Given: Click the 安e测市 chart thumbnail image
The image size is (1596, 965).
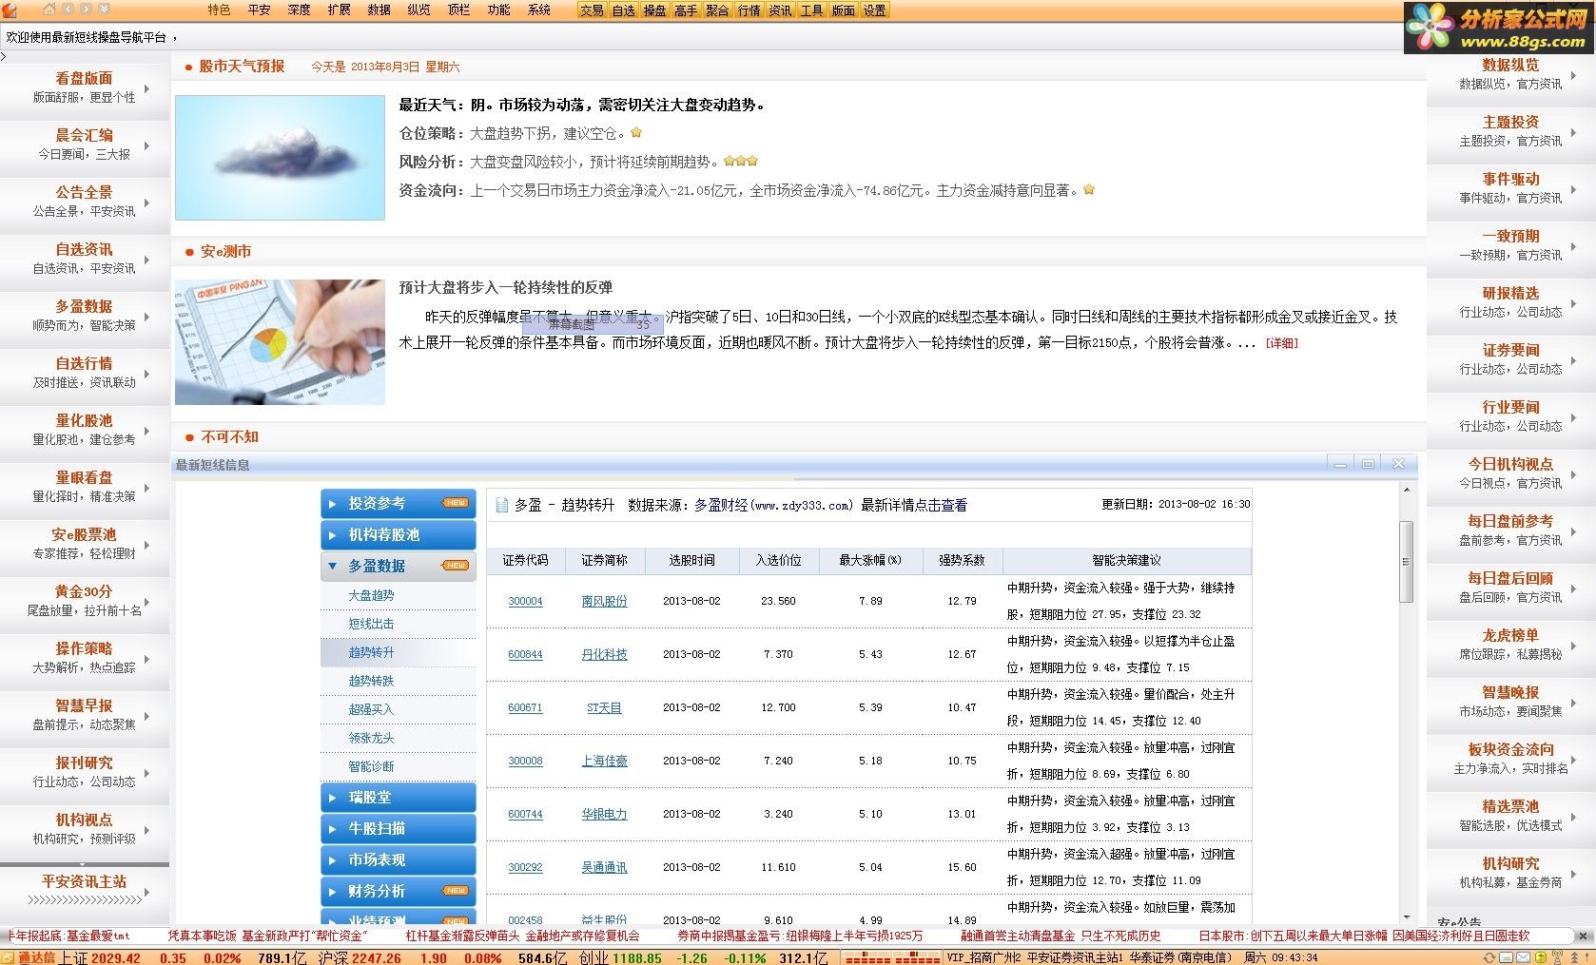Looking at the screenshot, I should coord(280,342).
